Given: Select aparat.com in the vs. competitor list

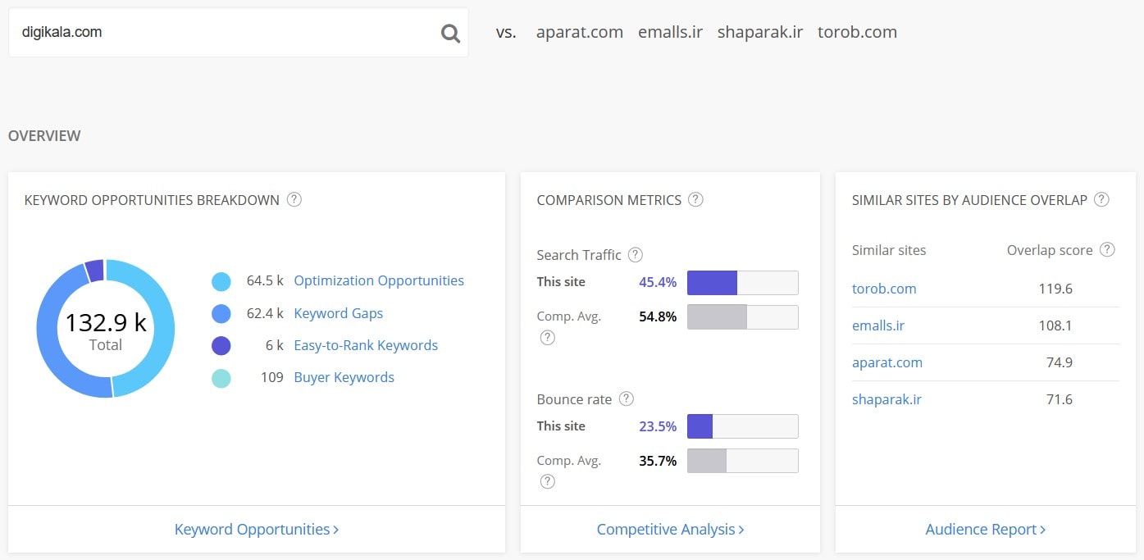Looking at the screenshot, I should (580, 32).
